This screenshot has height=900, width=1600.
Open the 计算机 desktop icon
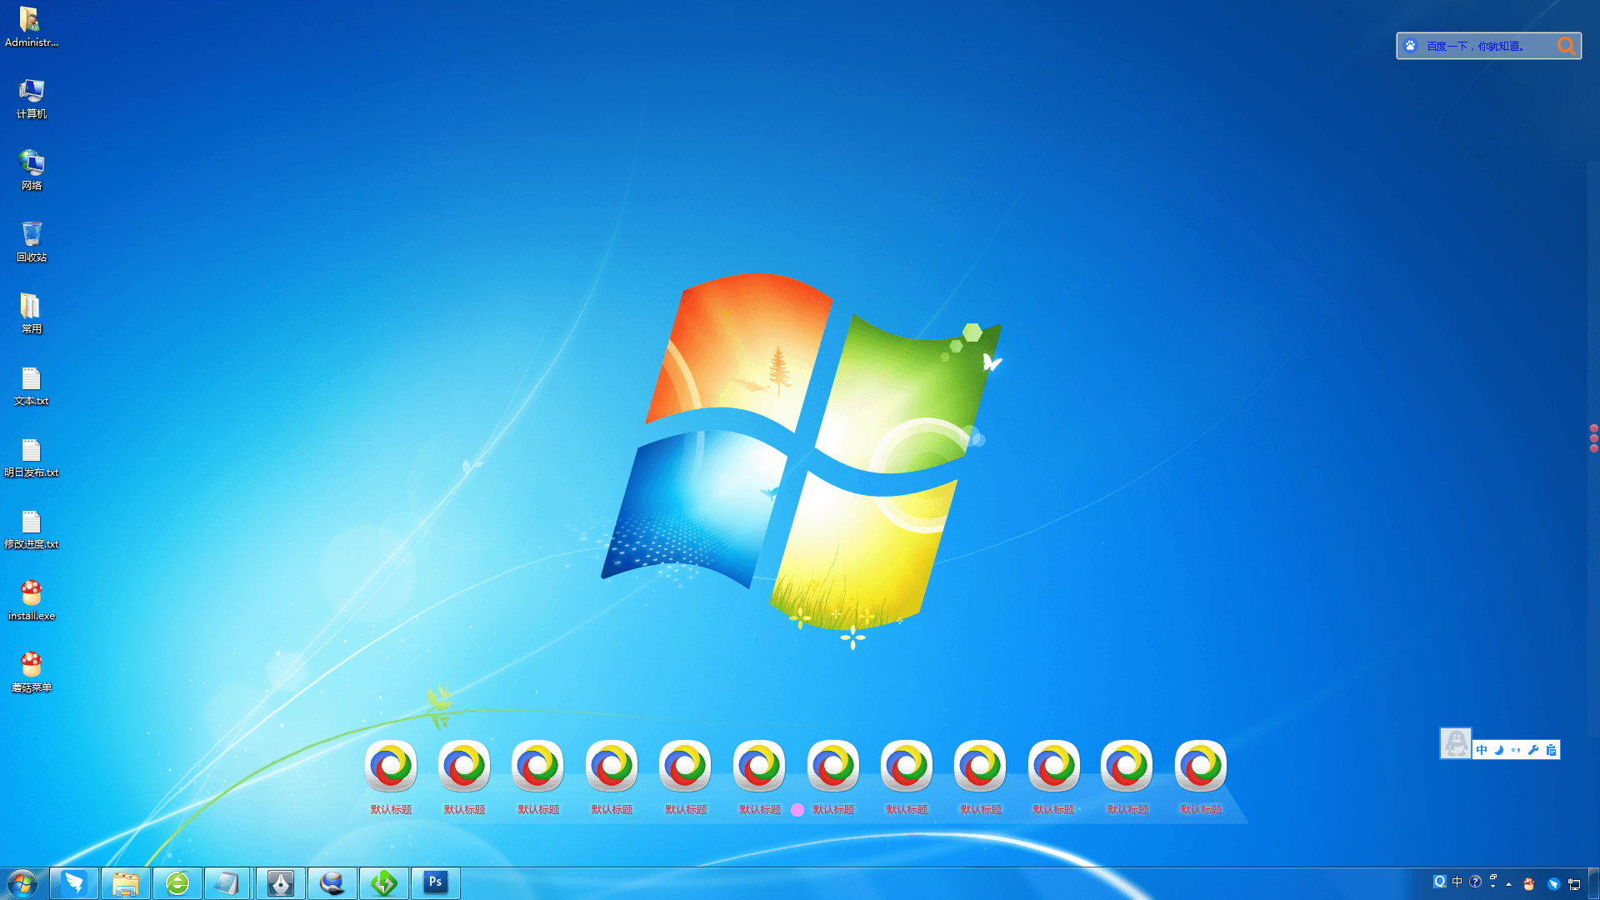[31, 99]
